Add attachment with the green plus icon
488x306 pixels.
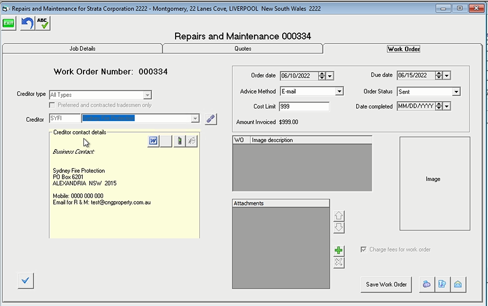pos(339,250)
